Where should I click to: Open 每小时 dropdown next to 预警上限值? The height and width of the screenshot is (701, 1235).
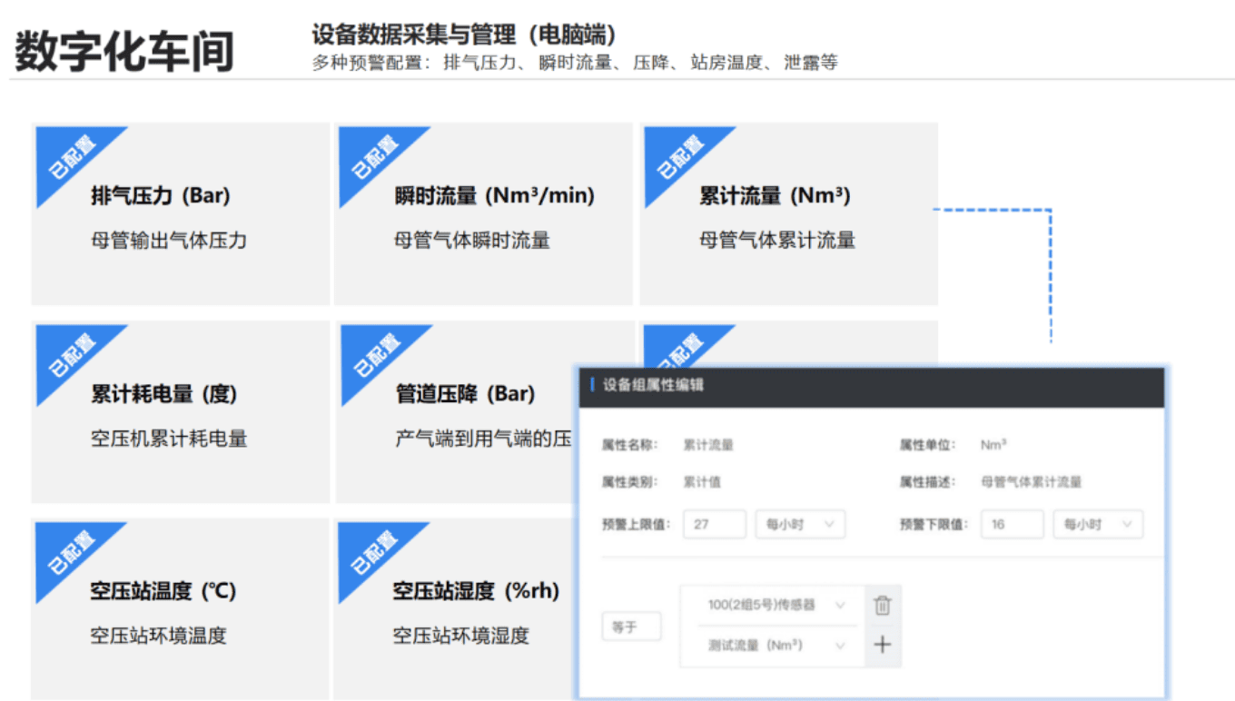(x=799, y=525)
